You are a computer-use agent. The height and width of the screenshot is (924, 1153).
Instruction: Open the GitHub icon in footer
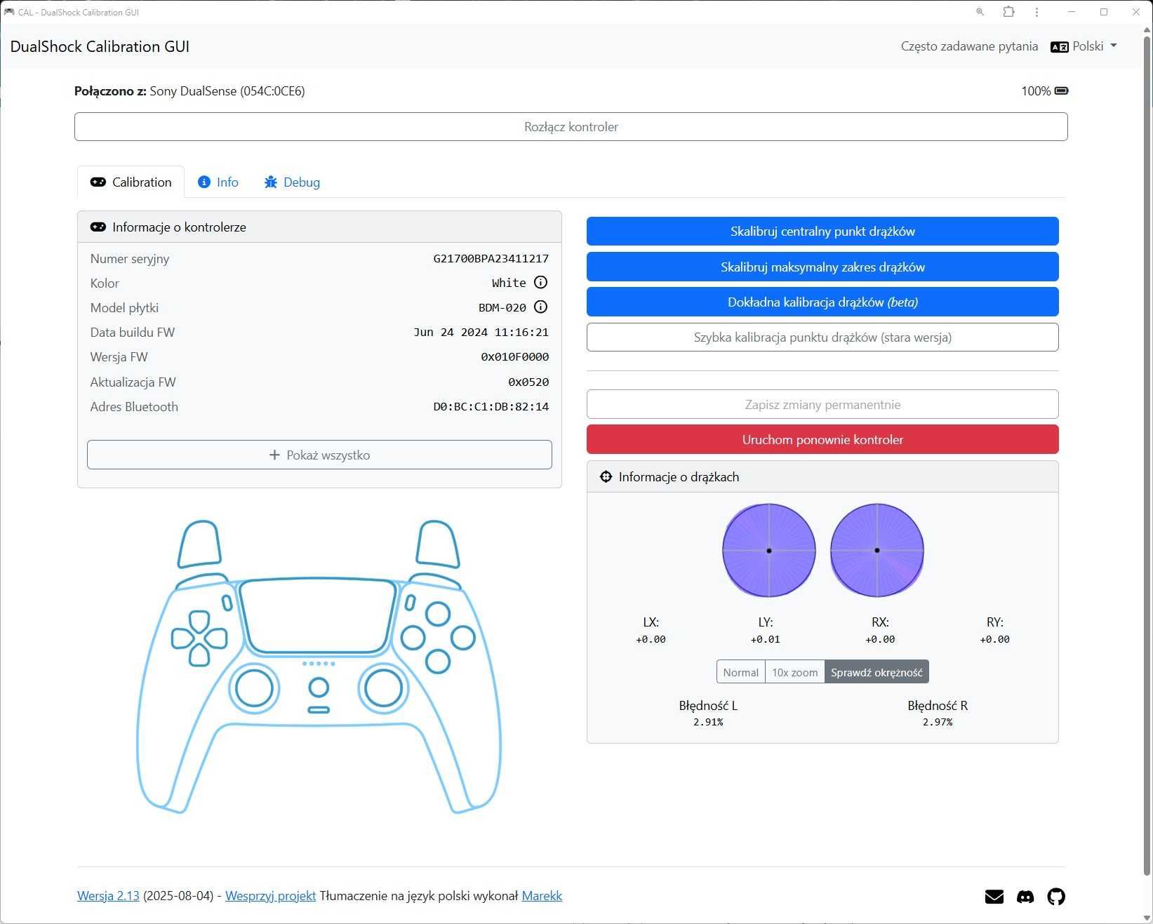[1056, 897]
